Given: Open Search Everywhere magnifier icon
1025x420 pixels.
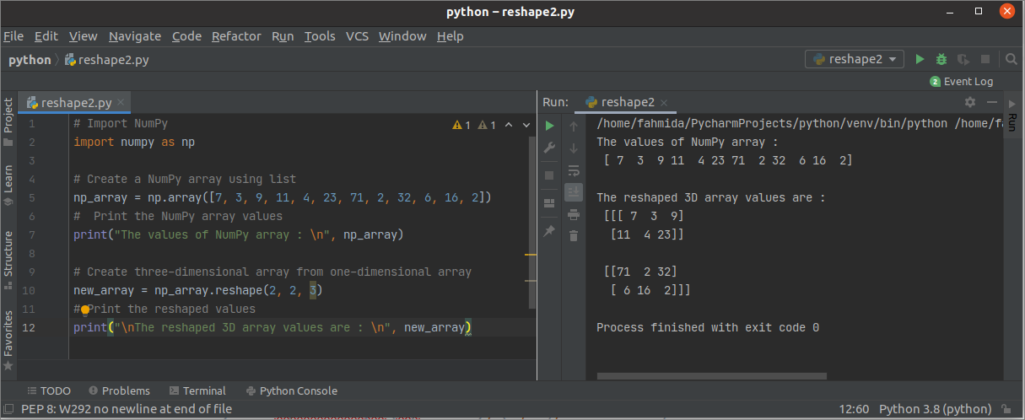Looking at the screenshot, I should 1012,59.
